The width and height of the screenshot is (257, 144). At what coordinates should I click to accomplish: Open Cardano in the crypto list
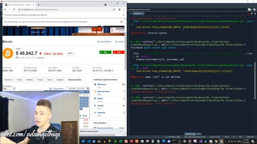point(101,113)
